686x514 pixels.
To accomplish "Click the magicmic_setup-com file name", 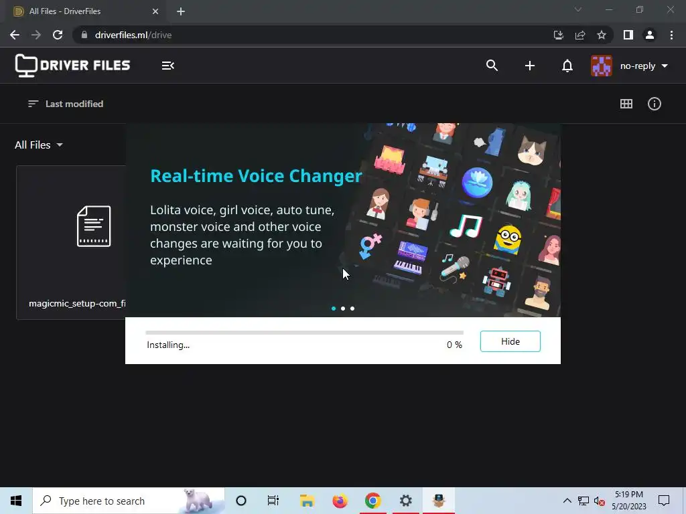I will pyautogui.click(x=77, y=303).
